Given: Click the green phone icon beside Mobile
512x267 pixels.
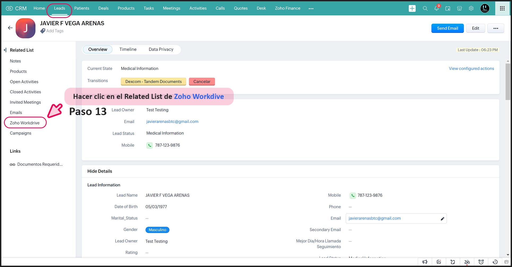Looking at the screenshot, I should [150, 145].
